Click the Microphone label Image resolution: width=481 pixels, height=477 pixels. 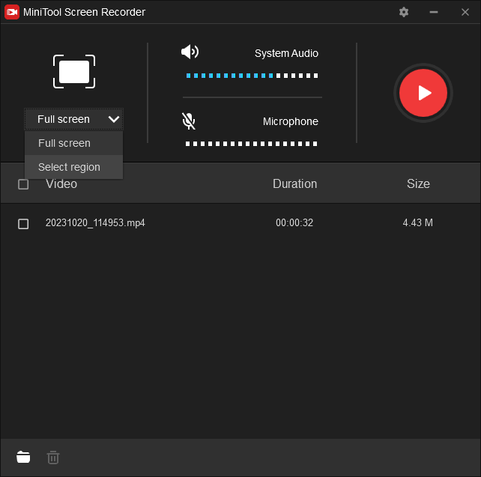[x=290, y=121]
